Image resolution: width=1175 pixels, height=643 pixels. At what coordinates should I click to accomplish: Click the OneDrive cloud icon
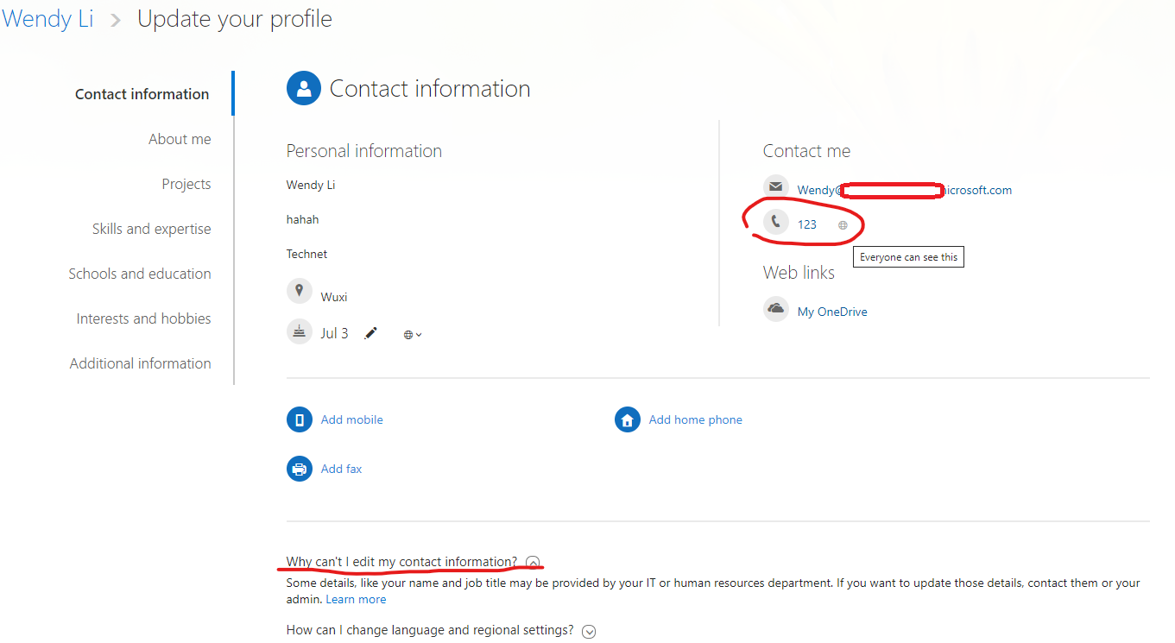tap(775, 309)
